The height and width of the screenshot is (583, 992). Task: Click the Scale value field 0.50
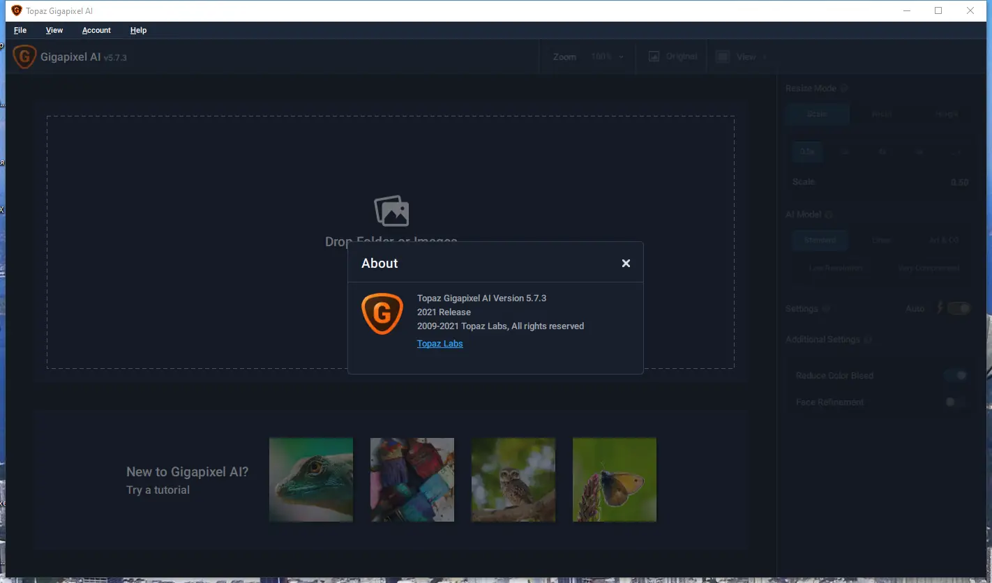click(x=959, y=182)
